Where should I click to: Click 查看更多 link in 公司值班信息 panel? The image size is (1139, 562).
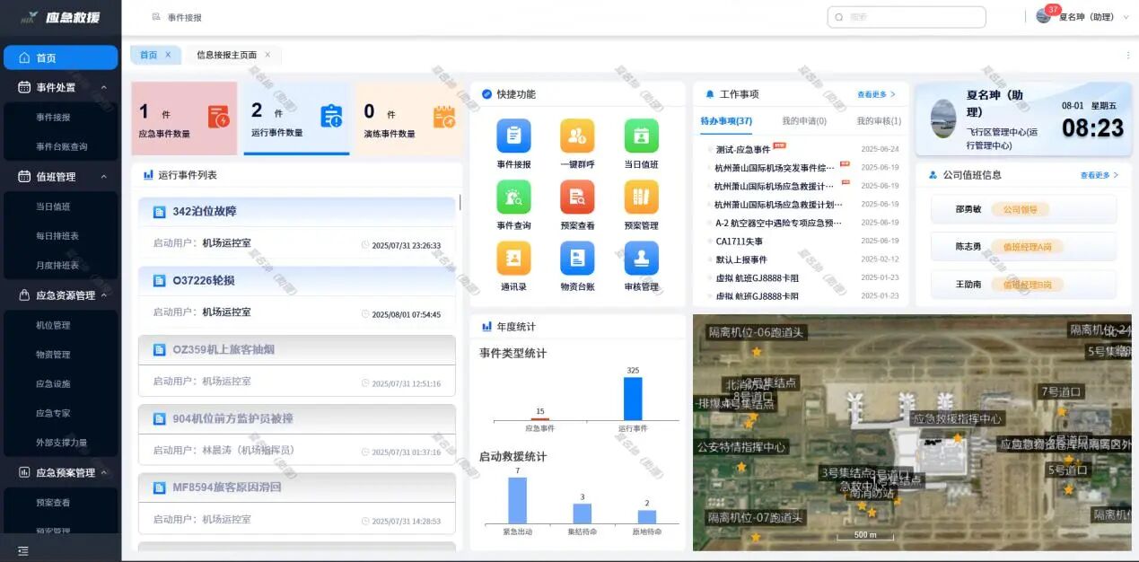(1099, 175)
